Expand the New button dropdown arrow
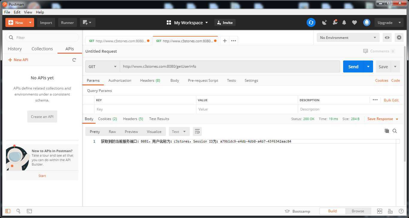Screen dimensions: 409x218 pyautogui.click(x=30, y=22)
